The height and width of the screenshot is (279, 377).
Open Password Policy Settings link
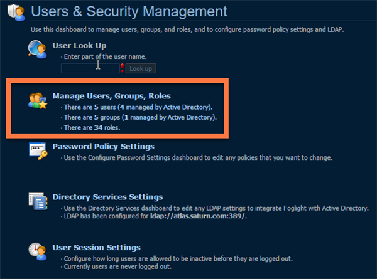point(104,146)
